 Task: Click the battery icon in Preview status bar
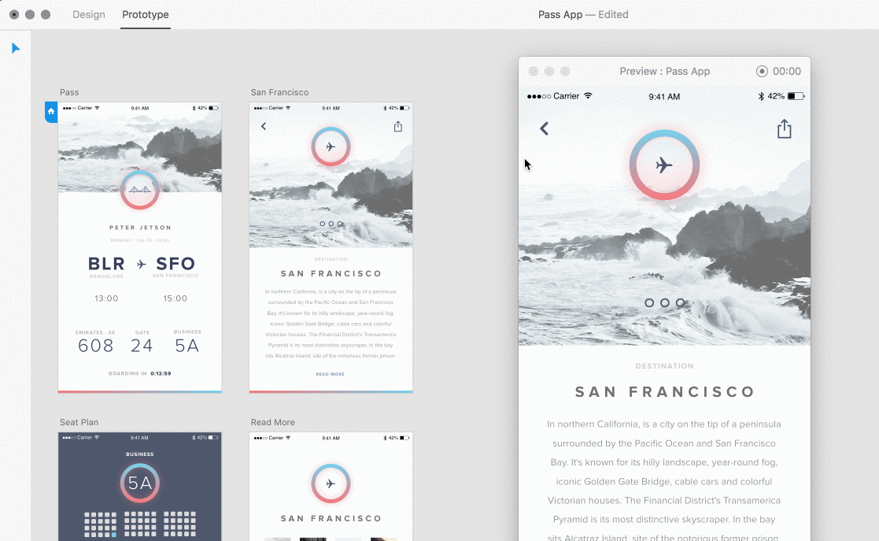click(x=796, y=96)
